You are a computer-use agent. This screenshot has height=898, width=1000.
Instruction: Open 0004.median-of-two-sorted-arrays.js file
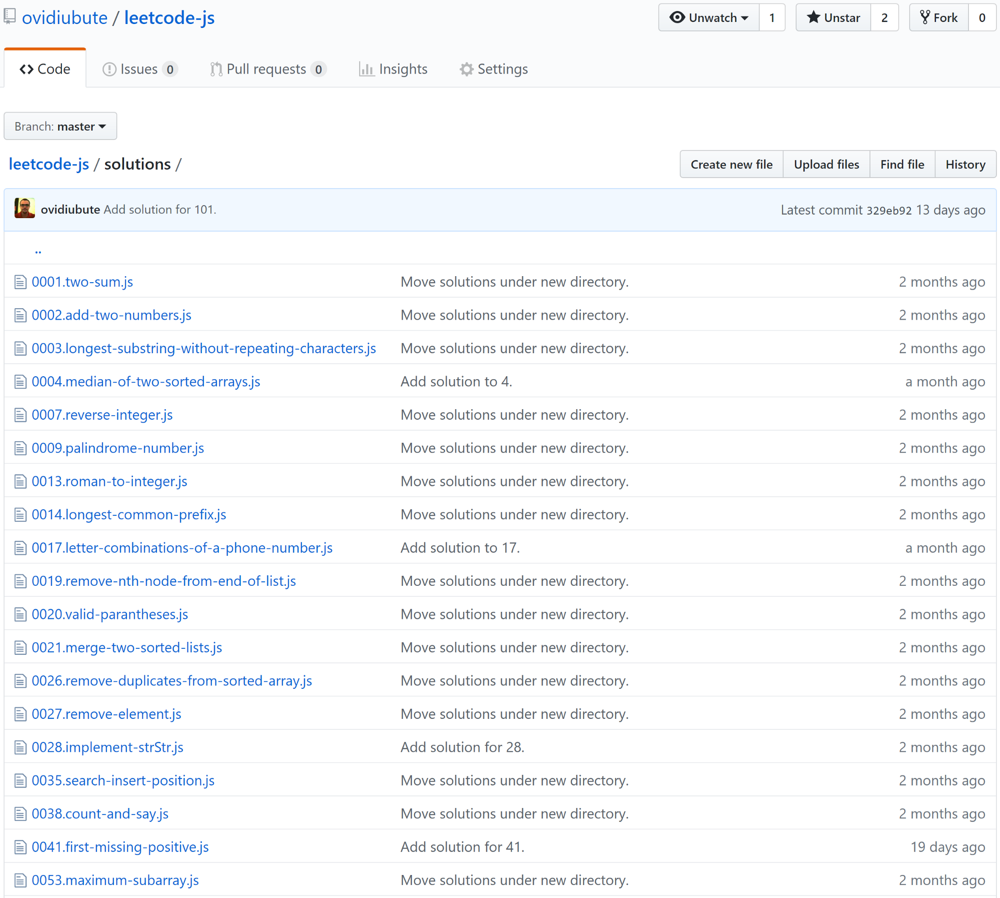(x=146, y=382)
